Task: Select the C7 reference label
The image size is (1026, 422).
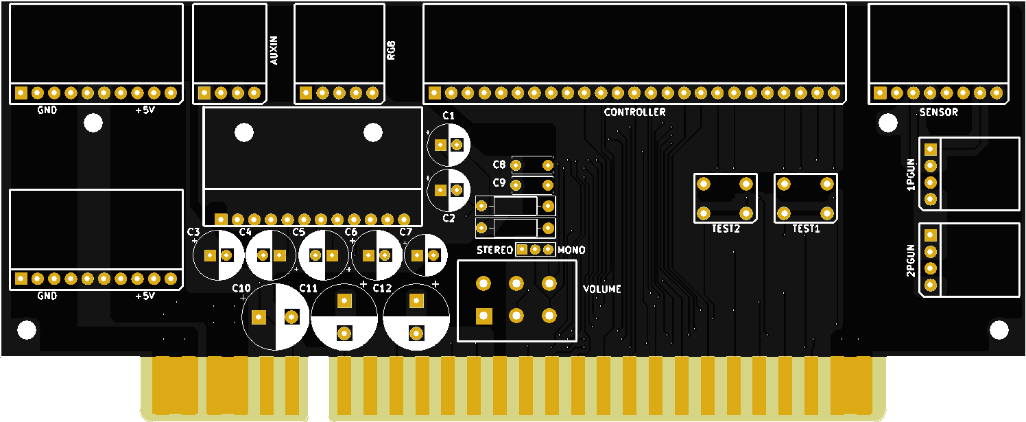Action: tap(405, 232)
